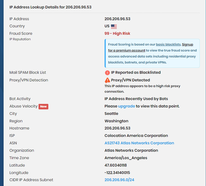Click the upgrade link
The height and width of the screenshot is (186, 206).
point(126,106)
